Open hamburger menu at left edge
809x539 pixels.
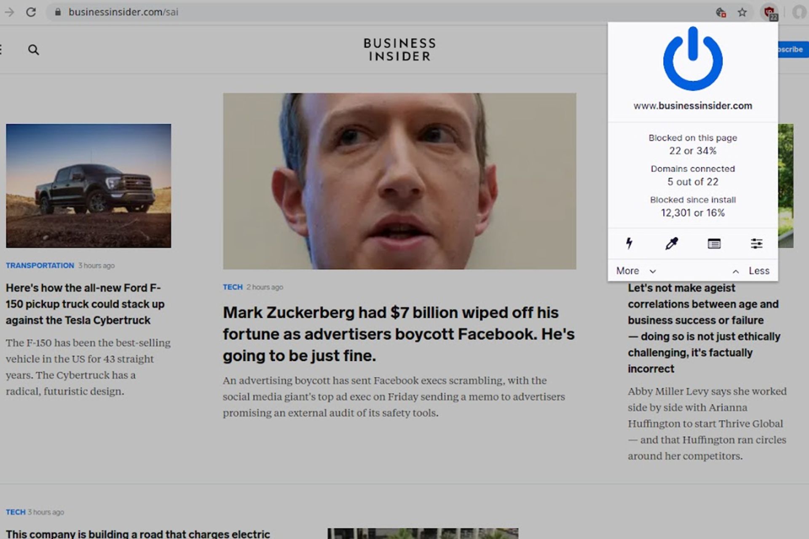click(1, 50)
